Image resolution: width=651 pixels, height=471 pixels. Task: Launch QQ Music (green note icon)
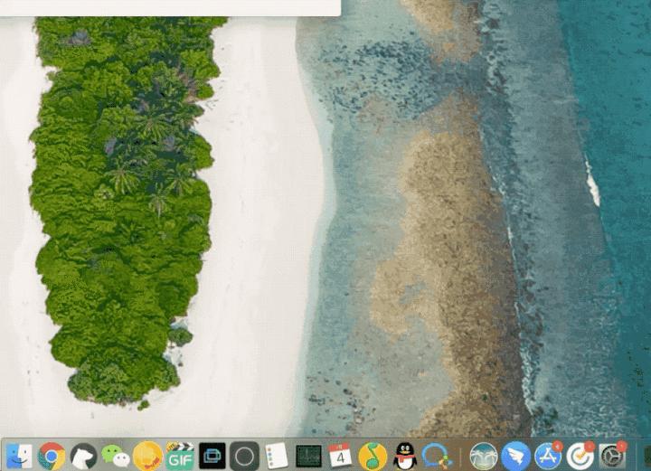point(373,457)
